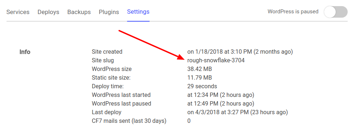Screen dimensions: 352x134
Task: Click the CF7 mails sent label
Action: click(129, 121)
